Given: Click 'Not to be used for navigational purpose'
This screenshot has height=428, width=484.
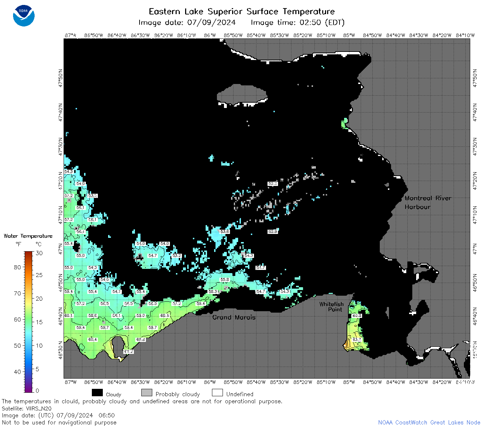Looking at the screenshot, I should coord(59,422).
